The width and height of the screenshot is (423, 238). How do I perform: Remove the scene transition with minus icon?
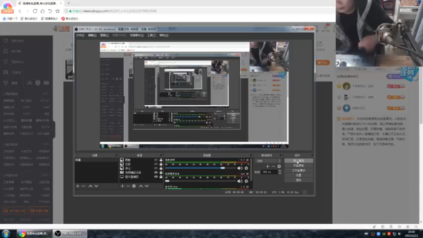[x=273, y=167]
